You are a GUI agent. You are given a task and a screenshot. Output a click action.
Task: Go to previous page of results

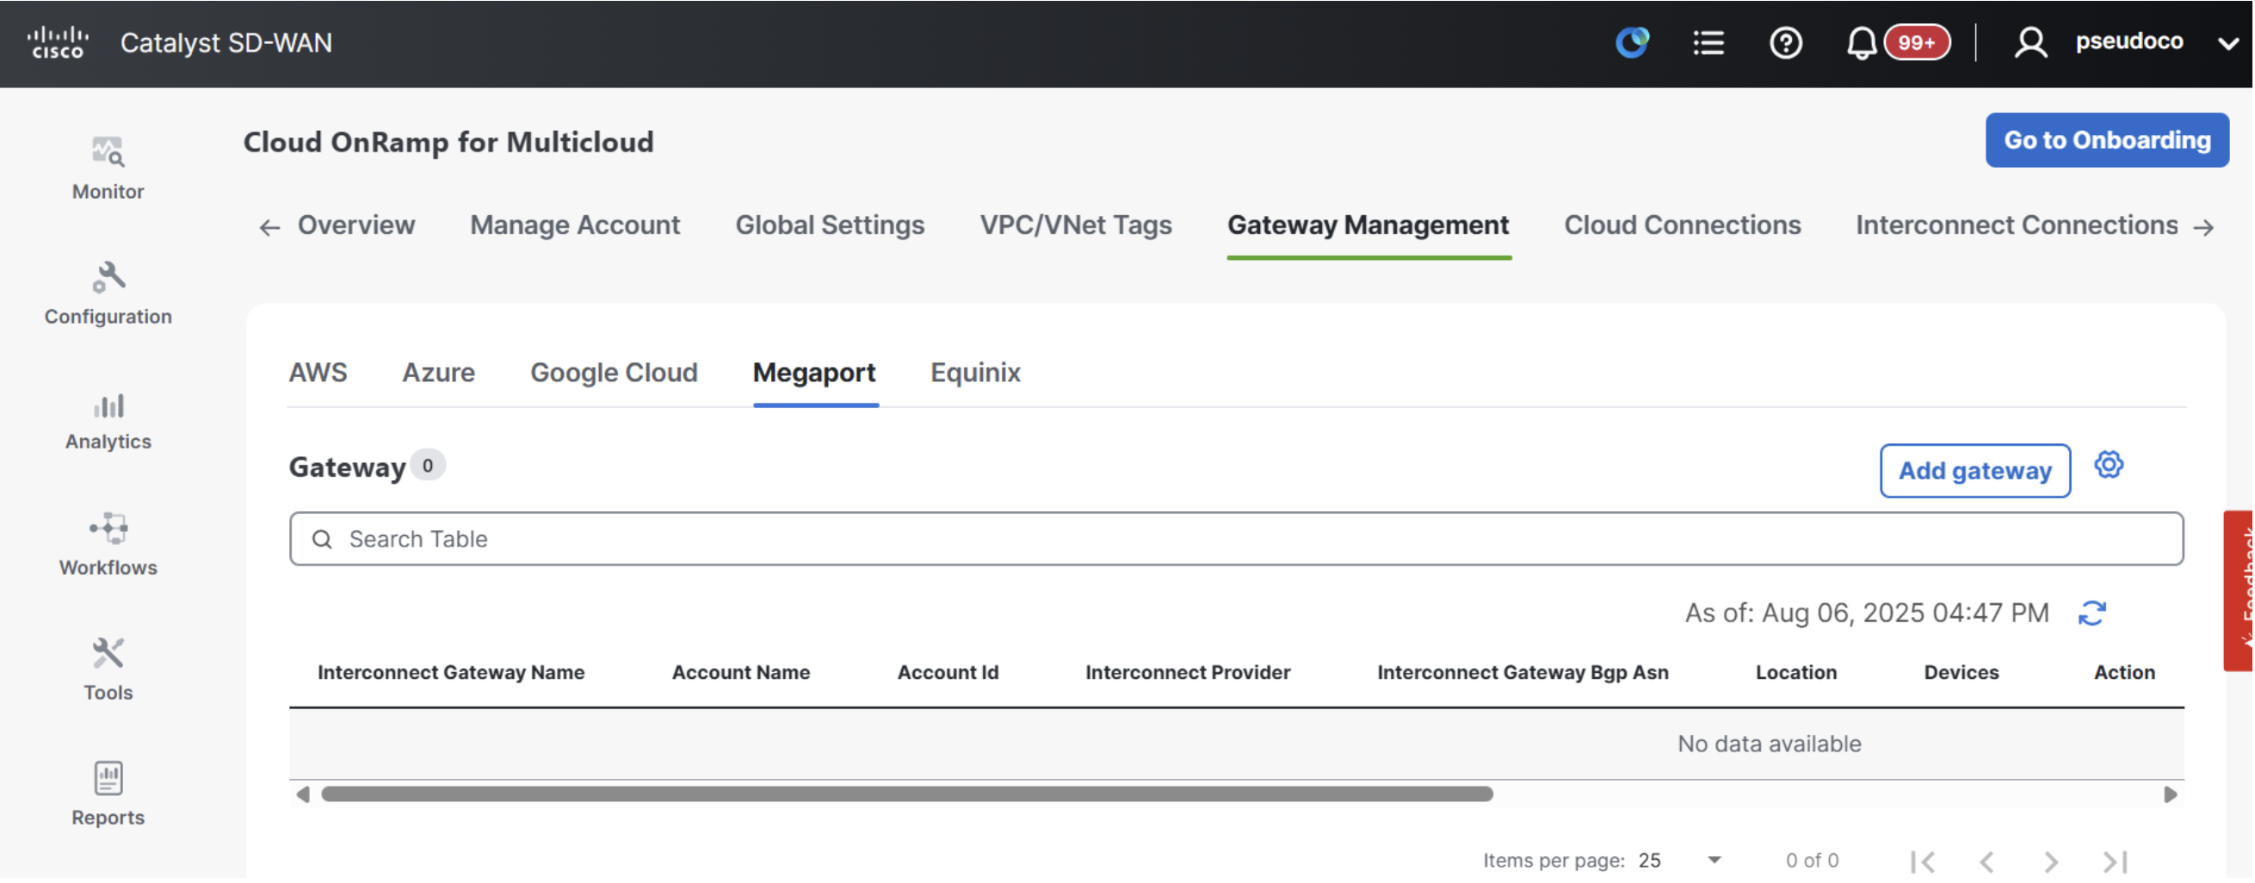coord(1989,863)
